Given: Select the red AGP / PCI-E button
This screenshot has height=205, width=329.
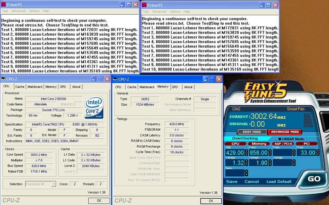Looking at the screenshot, I should 283,144.
